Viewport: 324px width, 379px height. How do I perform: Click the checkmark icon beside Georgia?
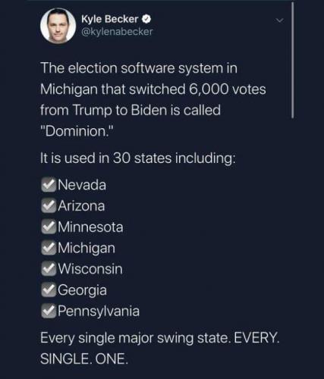click(x=49, y=290)
